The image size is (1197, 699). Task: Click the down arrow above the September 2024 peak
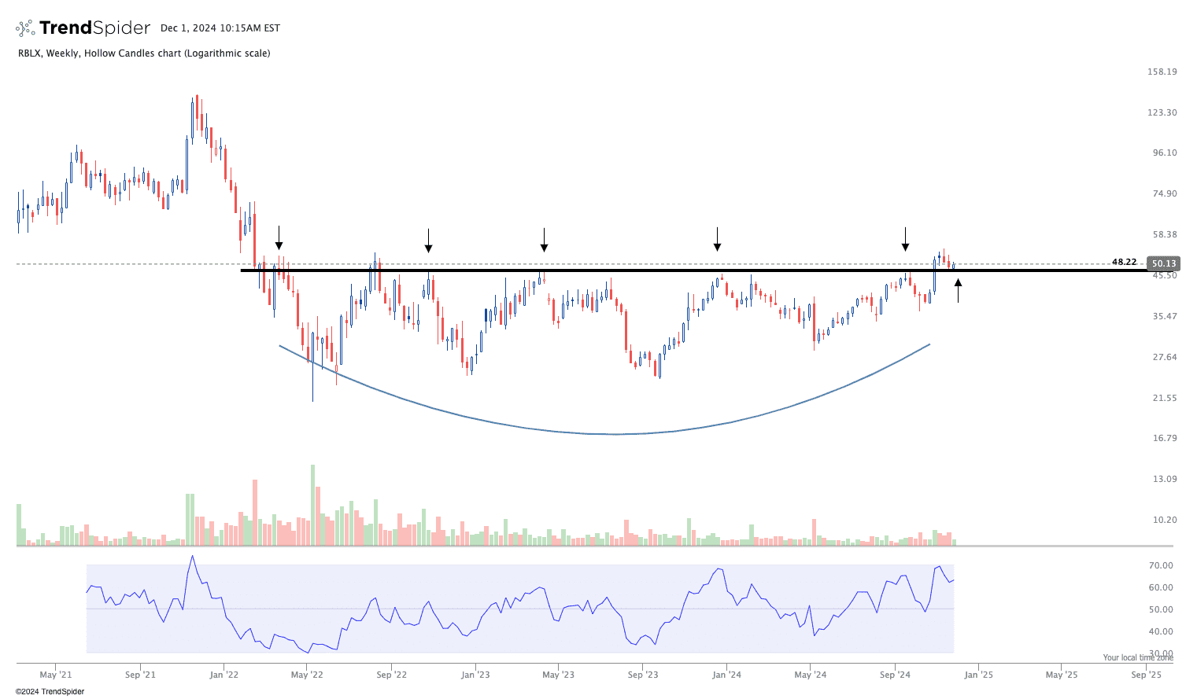(x=905, y=239)
